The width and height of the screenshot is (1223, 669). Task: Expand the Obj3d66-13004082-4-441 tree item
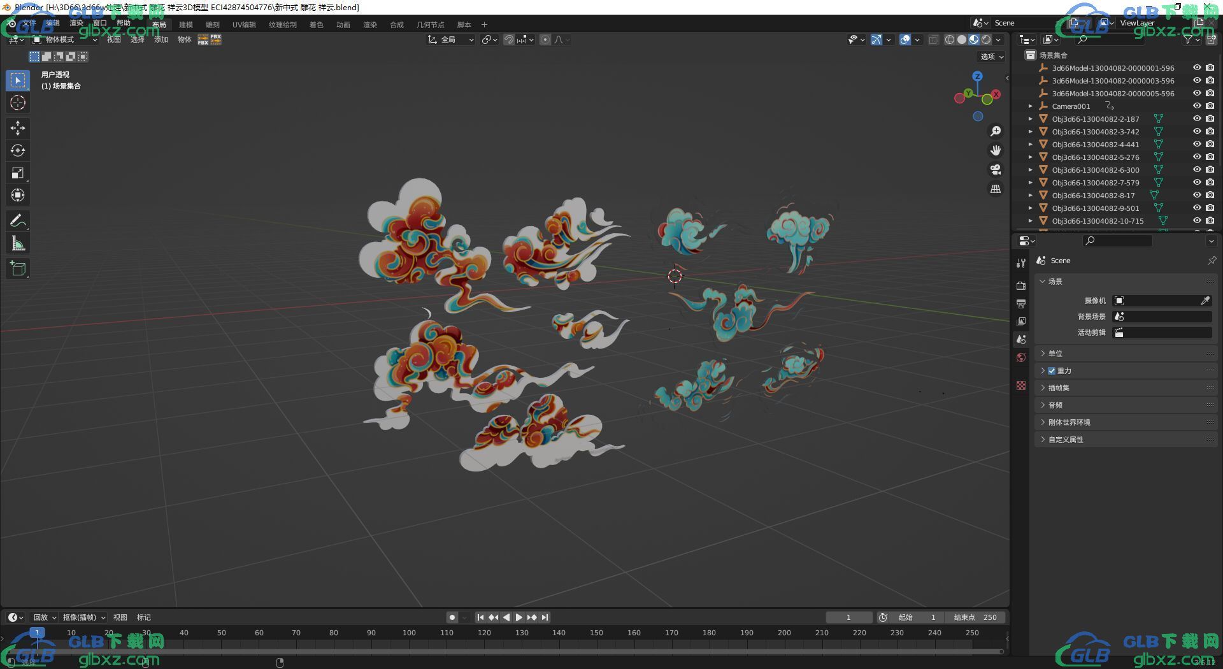point(1031,144)
